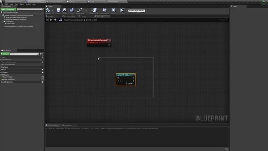This screenshot has width=268, height=151.
Task: Open the Debug menu
Action: pos(22,4)
